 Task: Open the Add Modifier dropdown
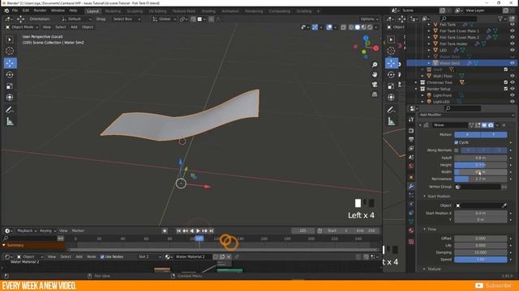(x=467, y=115)
